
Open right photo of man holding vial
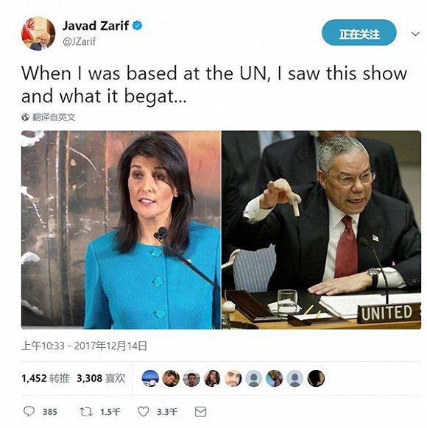click(321, 230)
